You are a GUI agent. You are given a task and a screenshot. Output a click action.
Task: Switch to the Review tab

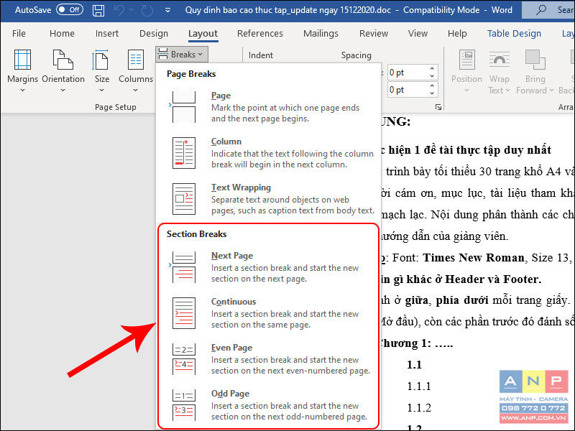tap(374, 33)
